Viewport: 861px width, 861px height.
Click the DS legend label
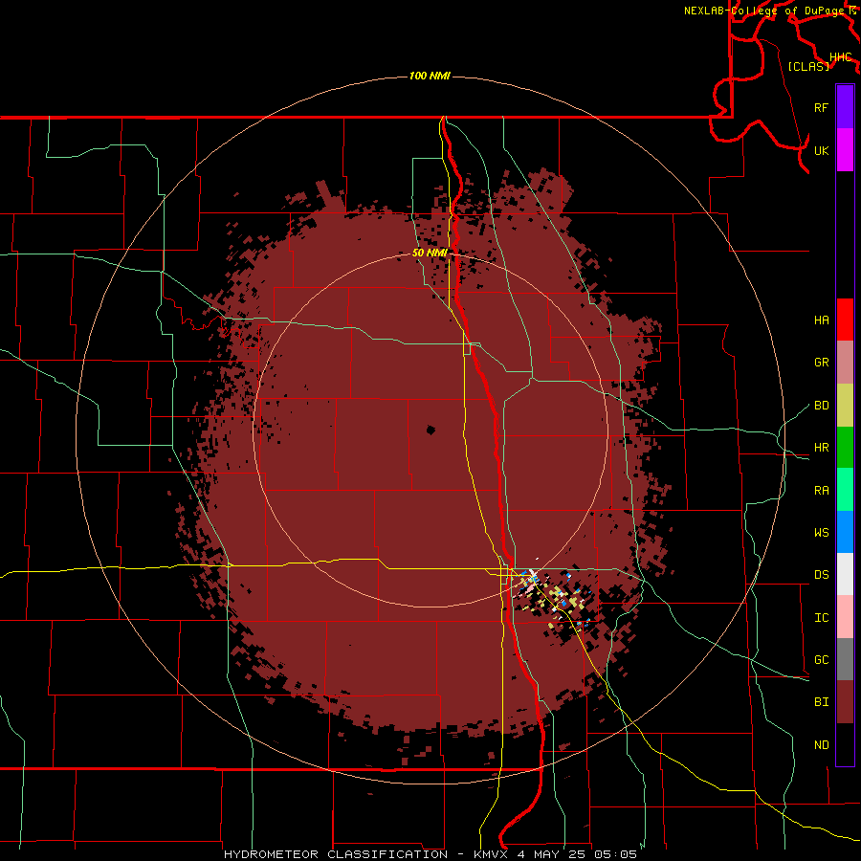822,575
